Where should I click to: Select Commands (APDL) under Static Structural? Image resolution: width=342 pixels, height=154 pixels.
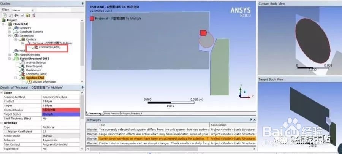click(36, 74)
